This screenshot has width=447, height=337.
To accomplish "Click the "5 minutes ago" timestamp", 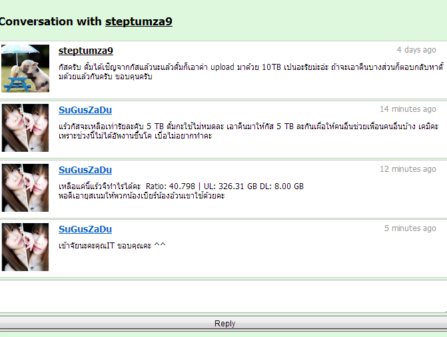I will pyautogui.click(x=410, y=228).
